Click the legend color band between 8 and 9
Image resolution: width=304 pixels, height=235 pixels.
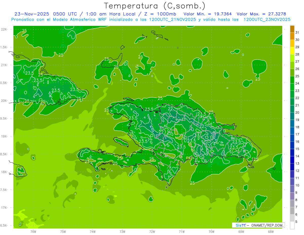tap(292, 196)
